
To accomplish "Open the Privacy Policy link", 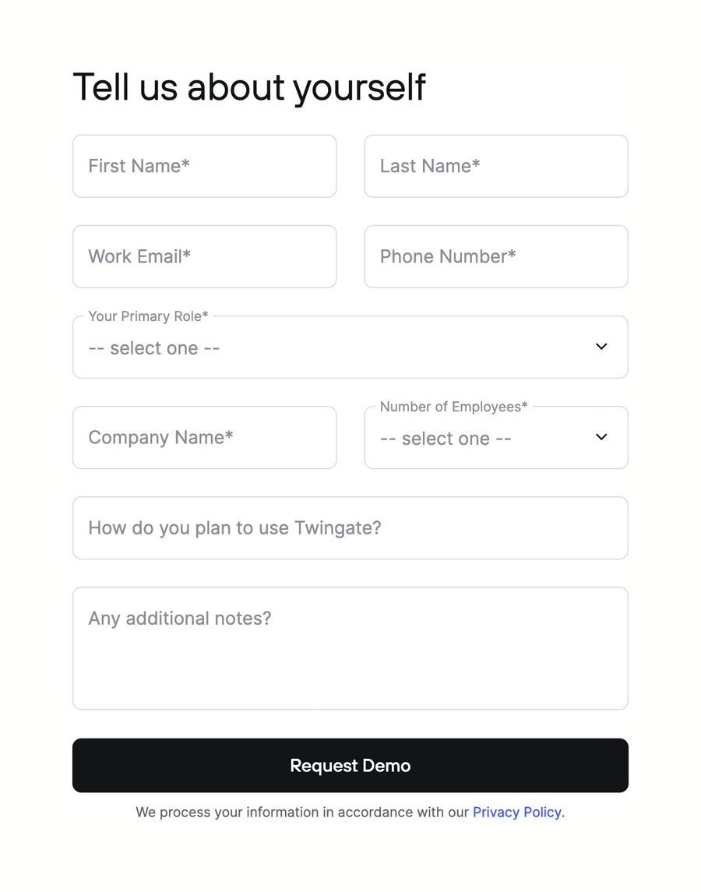I will tap(516, 812).
